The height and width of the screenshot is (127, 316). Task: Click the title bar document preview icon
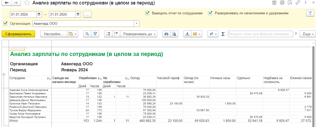tap(290, 3)
